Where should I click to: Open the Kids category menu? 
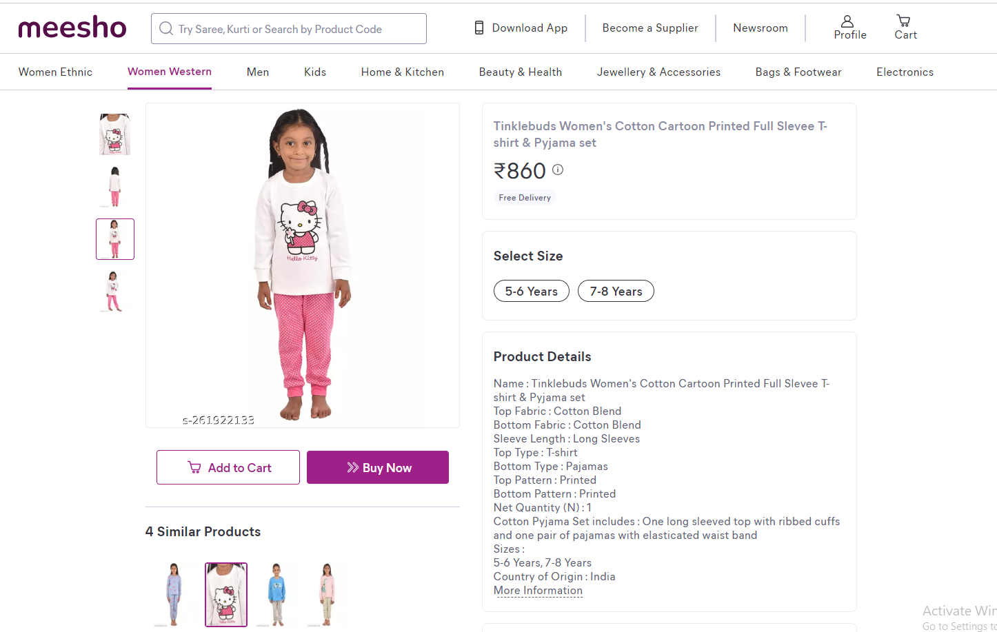point(315,72)
